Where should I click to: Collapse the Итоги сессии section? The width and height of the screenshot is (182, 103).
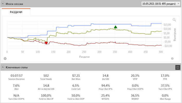(3, 4)
